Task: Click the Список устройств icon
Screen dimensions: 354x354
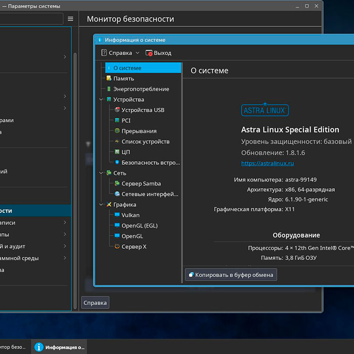Action: point(117,141)
